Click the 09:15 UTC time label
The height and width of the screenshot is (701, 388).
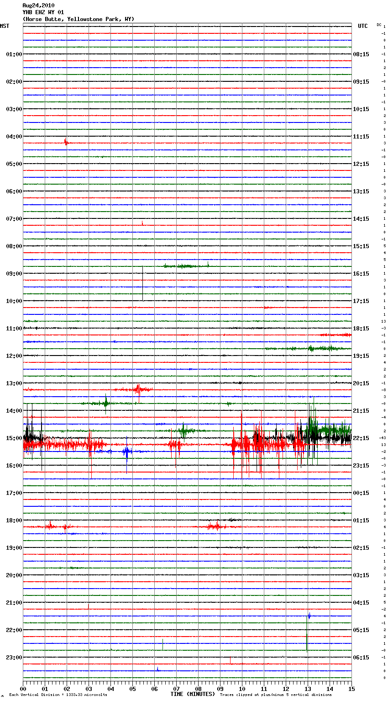pos(361,82)
